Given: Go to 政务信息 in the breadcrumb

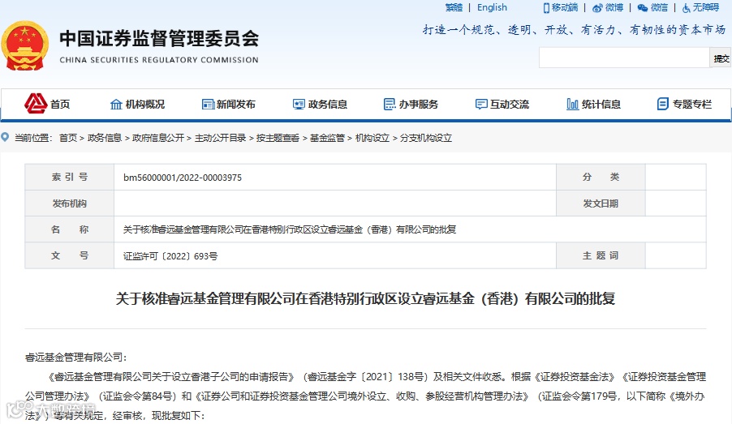Looking at the screenshot, I should (x=105, y=138).
